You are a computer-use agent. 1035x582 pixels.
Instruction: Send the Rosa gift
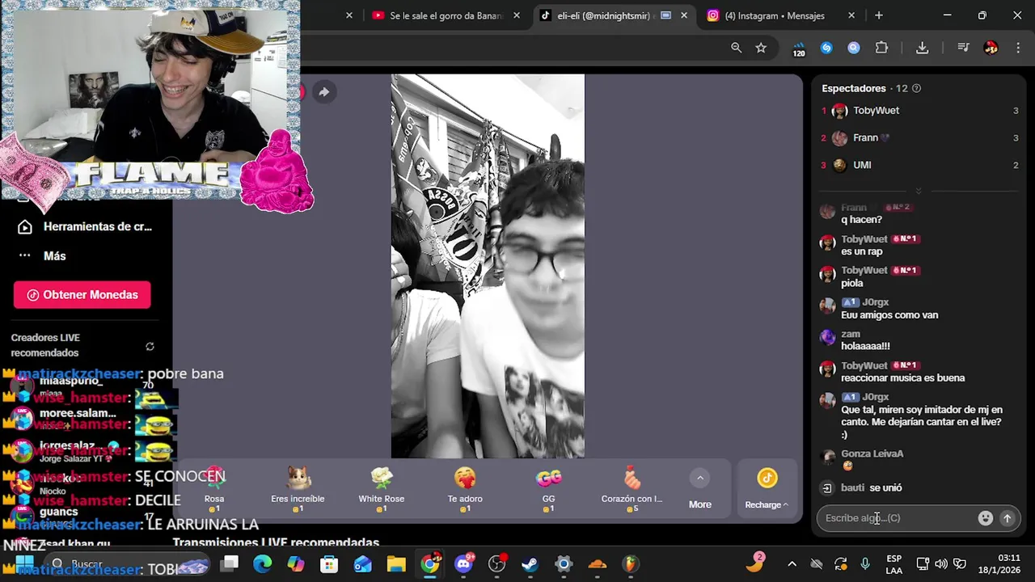click(214, 489)
